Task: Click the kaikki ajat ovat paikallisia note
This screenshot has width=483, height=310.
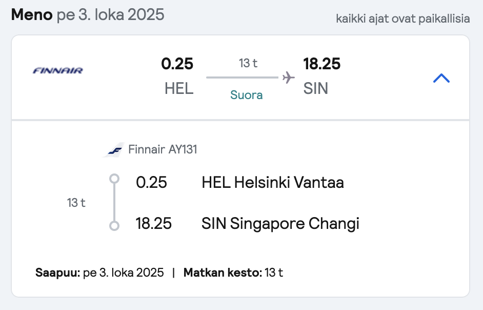Action: 403,18
